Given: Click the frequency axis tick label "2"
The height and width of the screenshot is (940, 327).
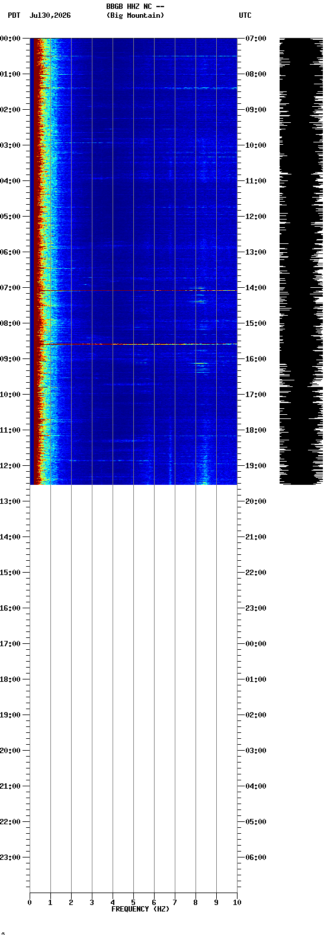Looking at the screenshot, I should coord(71,903).
